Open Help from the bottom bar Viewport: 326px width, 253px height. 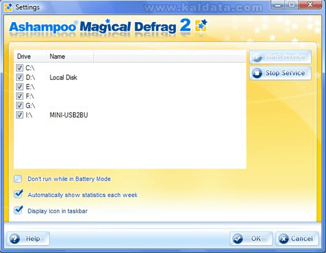28,238
